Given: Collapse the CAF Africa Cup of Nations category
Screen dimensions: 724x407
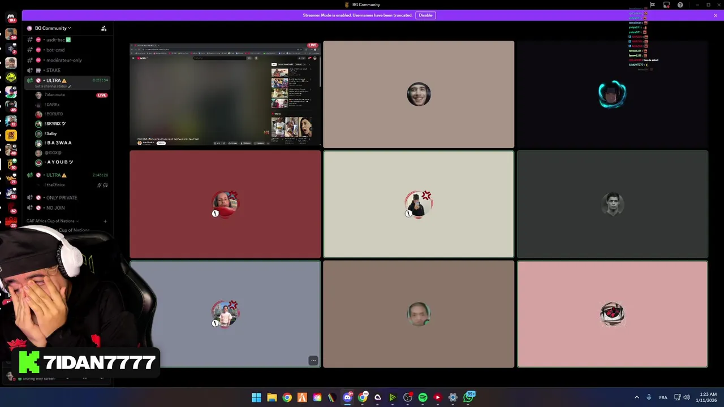Looking at the screenshot, I should tap(52, 221).
